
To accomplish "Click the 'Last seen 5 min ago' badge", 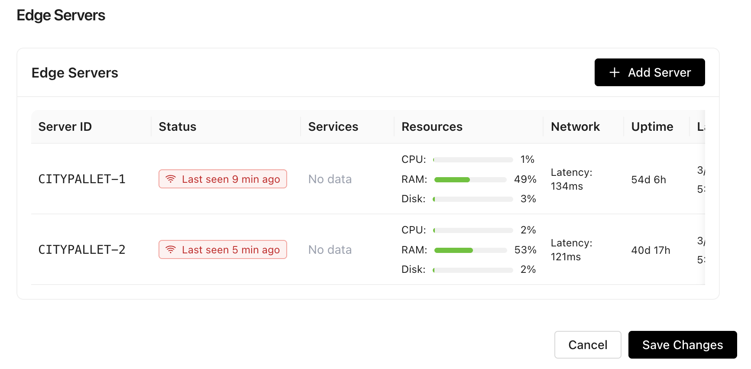I will pyautogui.click(x=223, y=249).
